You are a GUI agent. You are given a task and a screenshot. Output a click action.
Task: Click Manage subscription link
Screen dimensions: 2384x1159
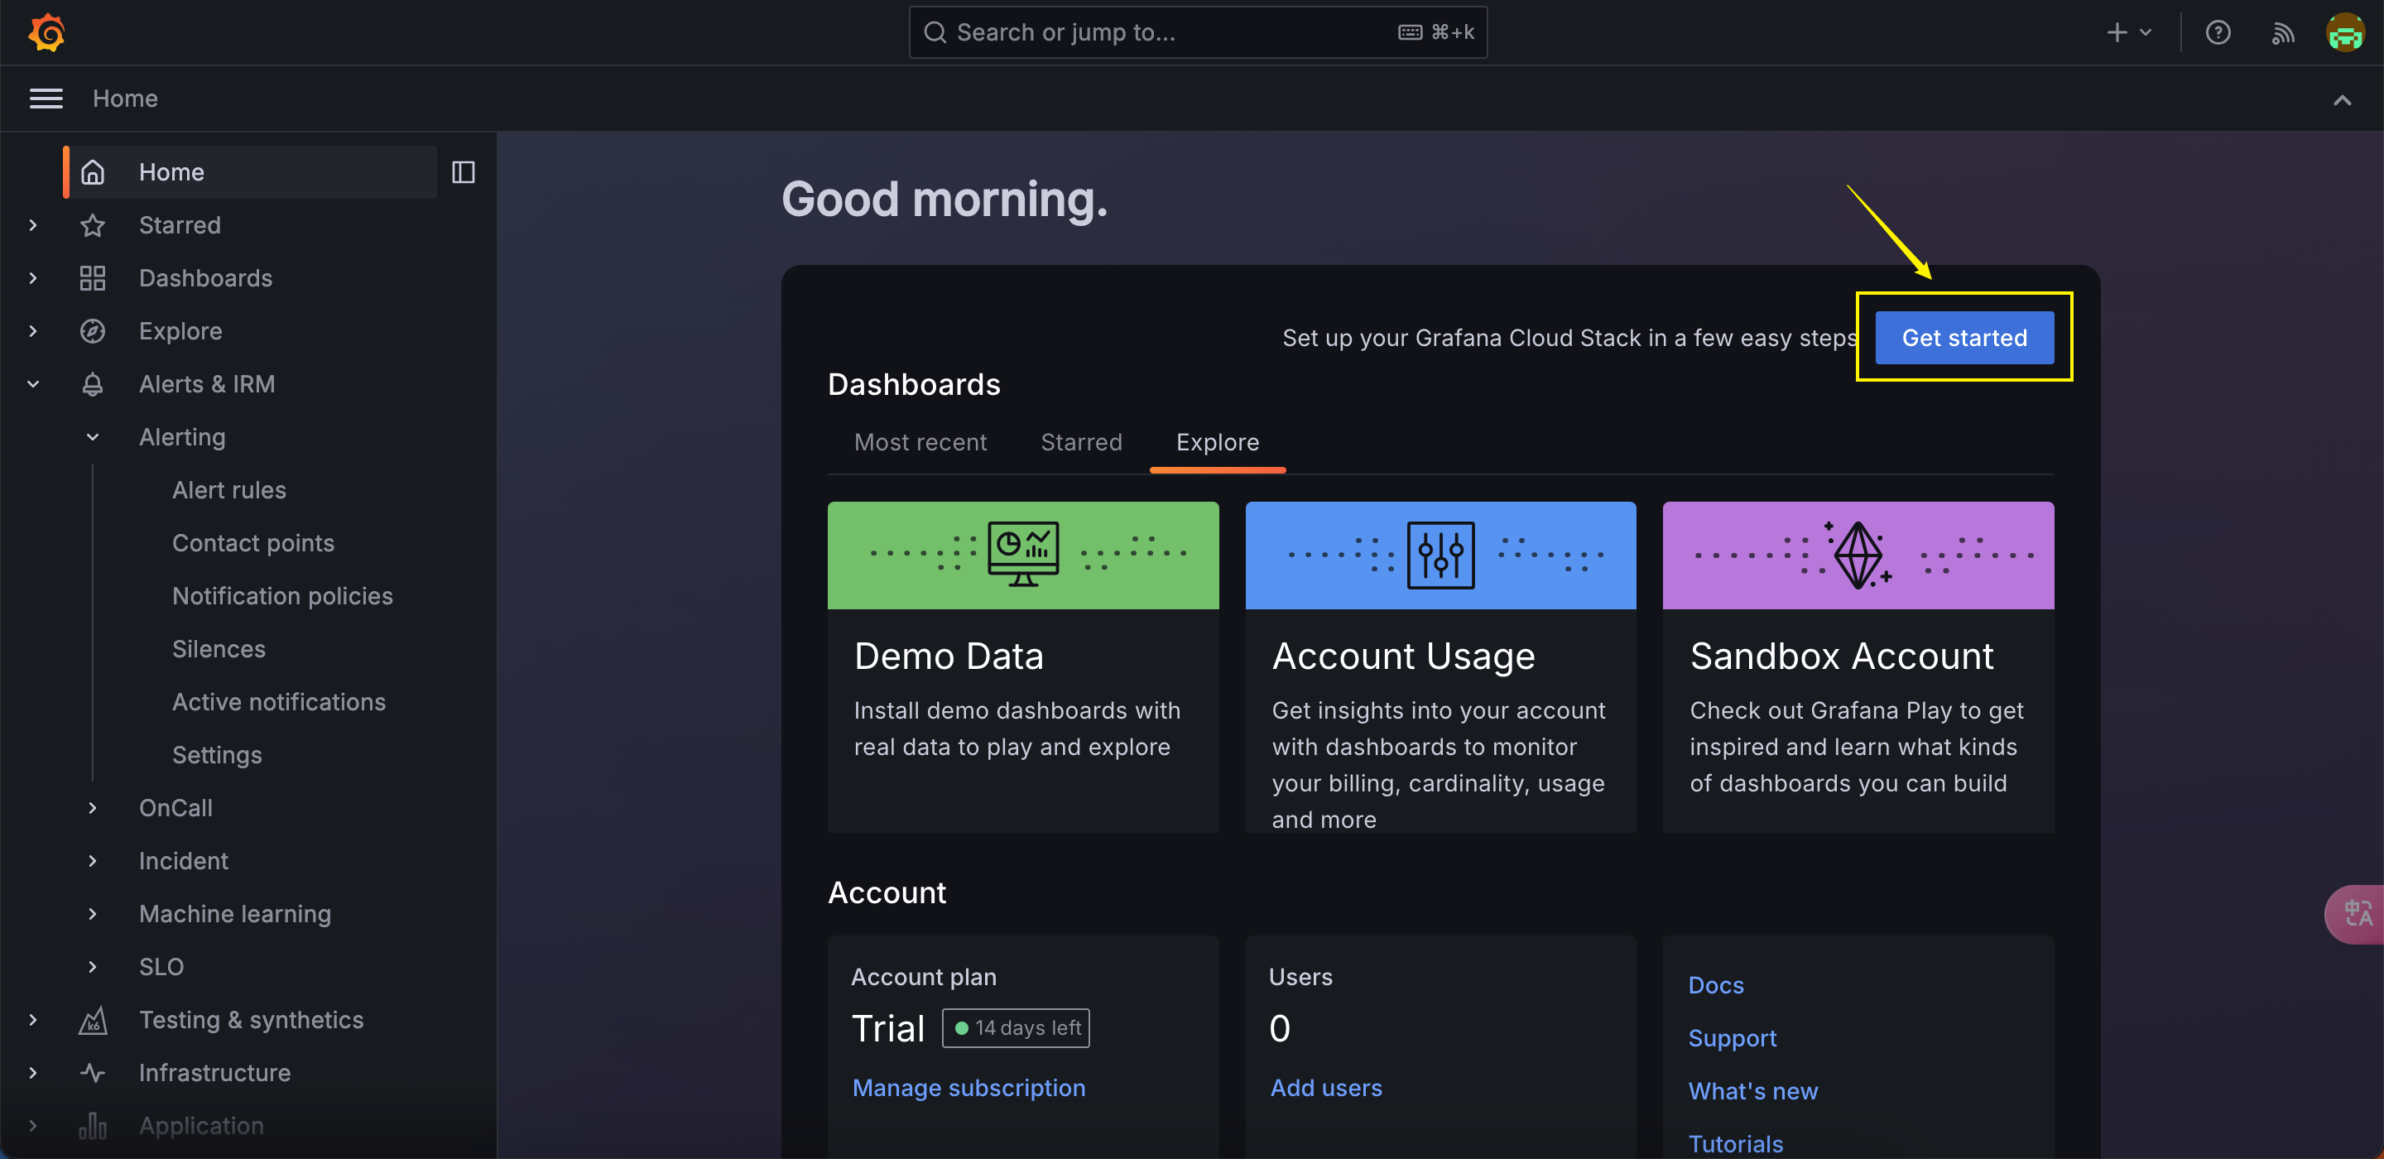pyautogui.click(x=968, y=1088)
